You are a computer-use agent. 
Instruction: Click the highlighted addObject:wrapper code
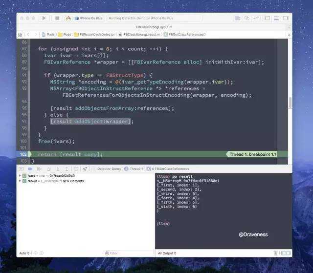[90, 121]
